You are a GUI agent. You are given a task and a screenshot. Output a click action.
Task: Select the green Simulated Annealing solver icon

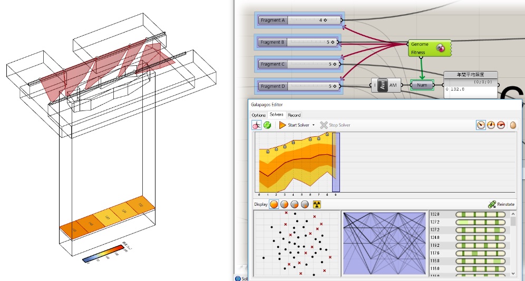(268, 125)
